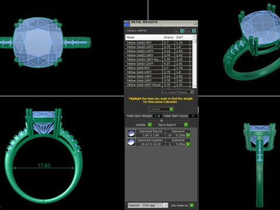Click the cushion diamond in the top view

point(38,43)
